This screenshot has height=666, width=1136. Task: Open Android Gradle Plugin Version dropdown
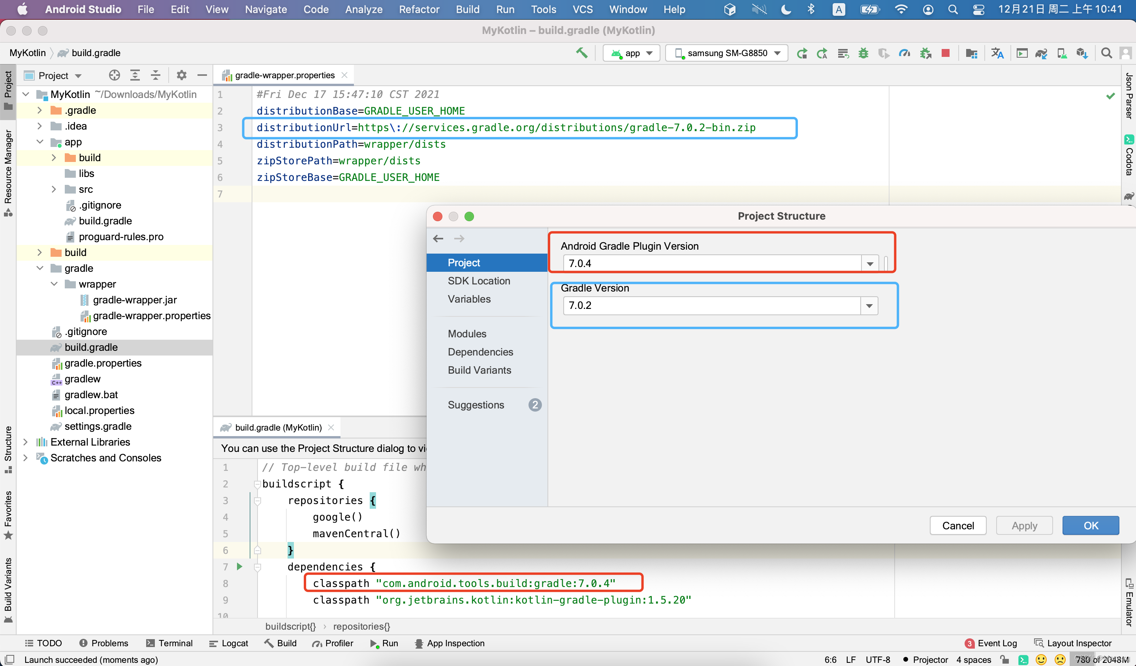(x=870, y=264)
